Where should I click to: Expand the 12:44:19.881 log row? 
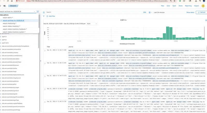45,63
